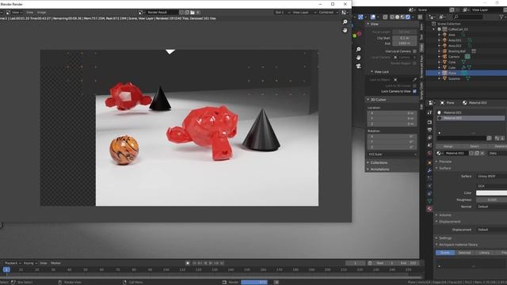This screenshot has height=285, width=507.
Task: Open the Slot 1 dropdown in render window
Action: click(x=282, y=13)
